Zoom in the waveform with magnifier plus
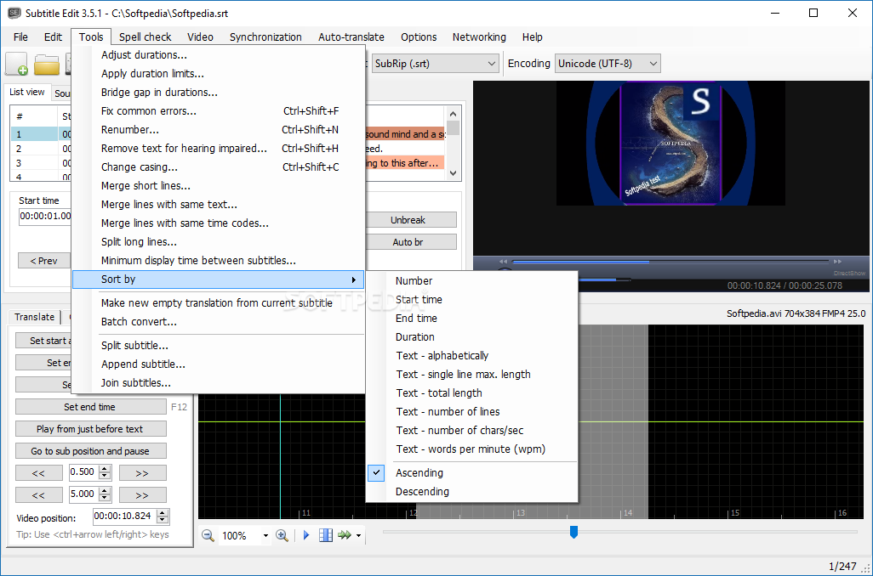This screenshot has width=873, height=576. tap(282, 535)
